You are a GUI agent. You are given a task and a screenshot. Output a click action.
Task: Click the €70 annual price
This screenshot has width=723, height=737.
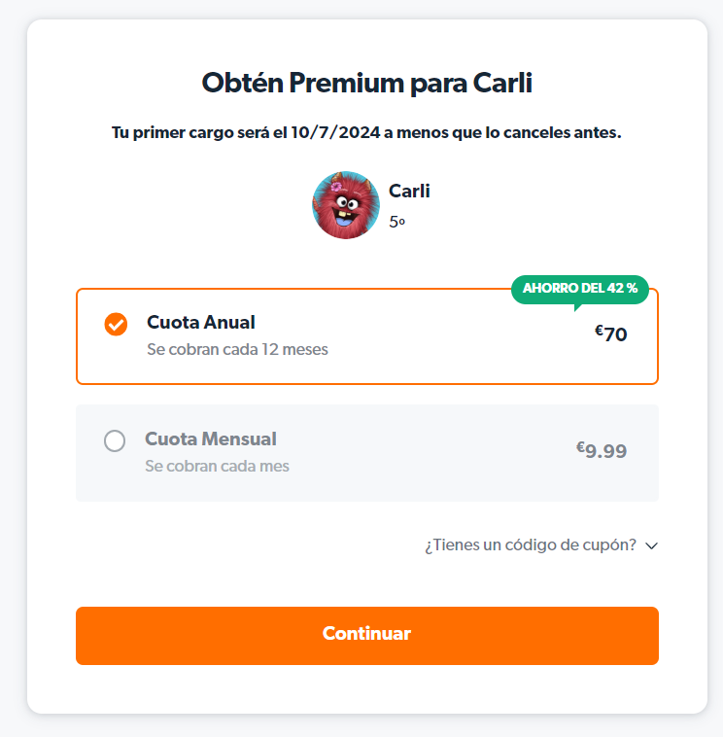(610, 333)
